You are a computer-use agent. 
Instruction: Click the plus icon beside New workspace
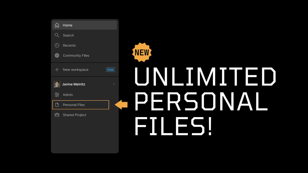point(57,69)
